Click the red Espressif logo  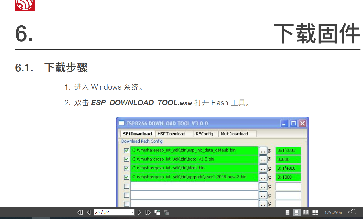tap(25, 5)
